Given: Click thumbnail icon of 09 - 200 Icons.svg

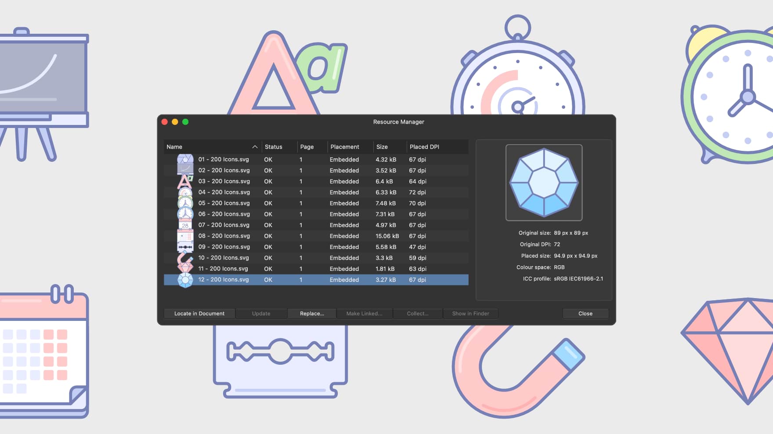Looking at the screenshot, I should point(185,247).
